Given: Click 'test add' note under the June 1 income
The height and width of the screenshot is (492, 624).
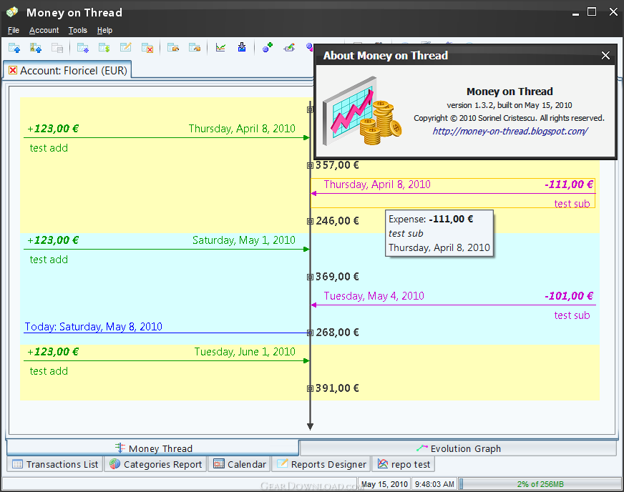Looking at the screenshot, I should 49,371.
